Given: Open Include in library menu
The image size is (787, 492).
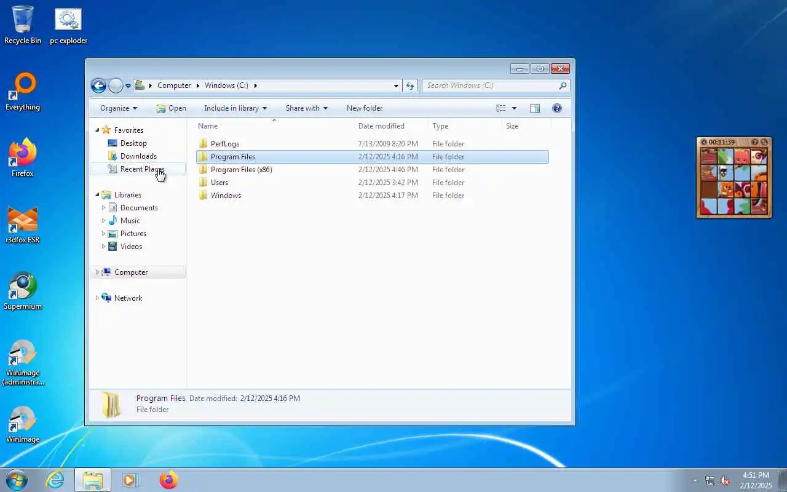Looking at the screenshot, I should (x=235, y=108).
